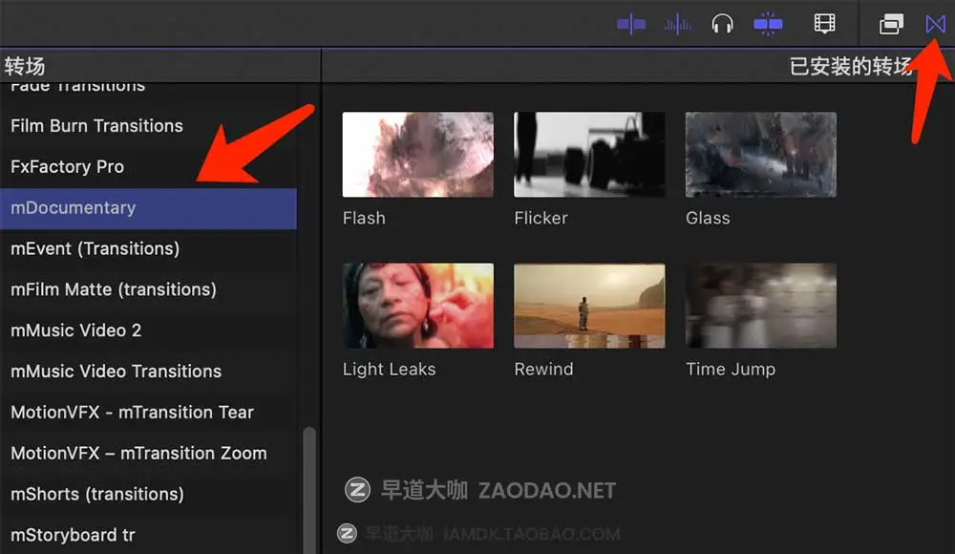
Task: Select MotionVFX – mTransition Zoom category
Action: pos(138,453)
